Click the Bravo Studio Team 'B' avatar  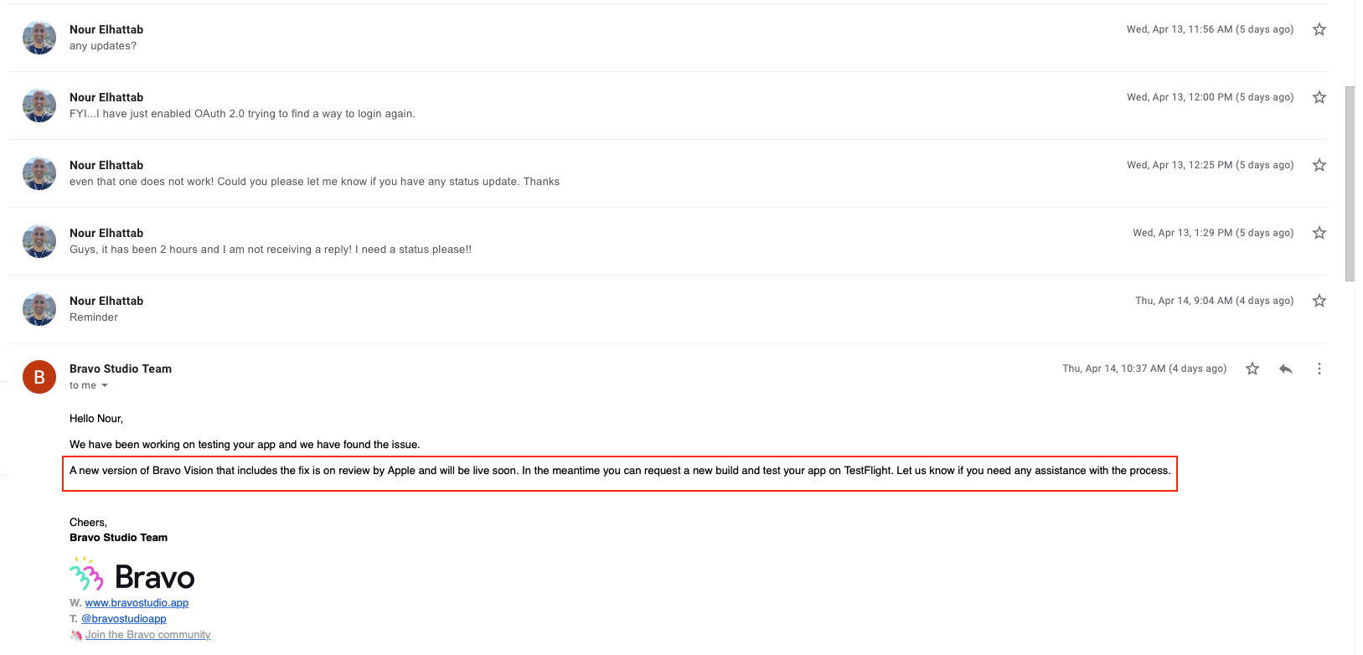[x=39, y=377]
